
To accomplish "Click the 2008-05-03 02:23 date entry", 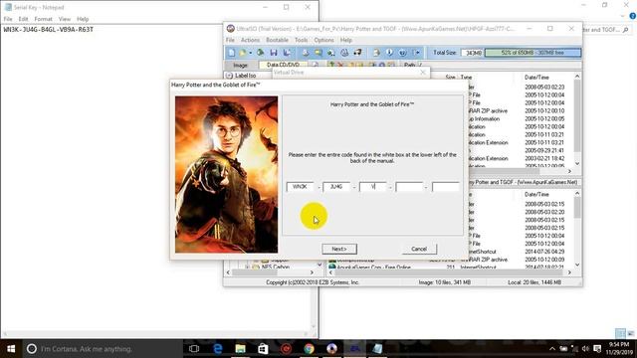I will (544, 87).
